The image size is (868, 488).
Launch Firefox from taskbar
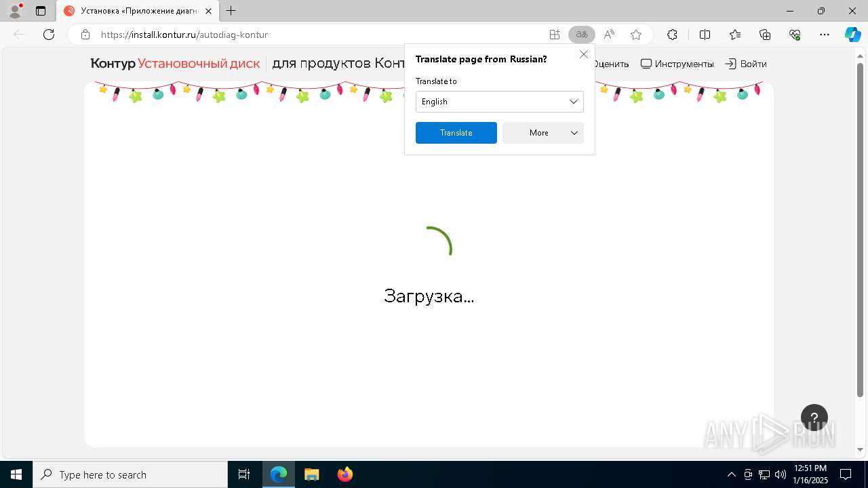pyautogui.click(x=345, y=474)
